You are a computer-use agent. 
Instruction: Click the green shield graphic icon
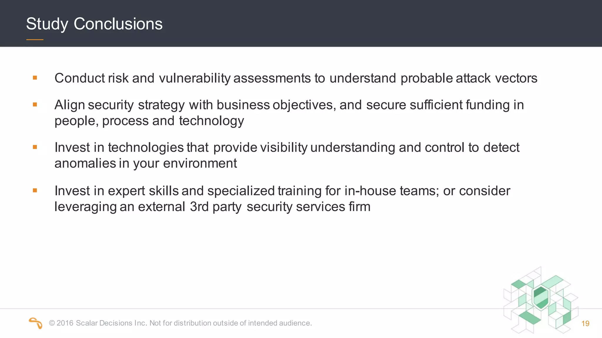coord(541,298)
